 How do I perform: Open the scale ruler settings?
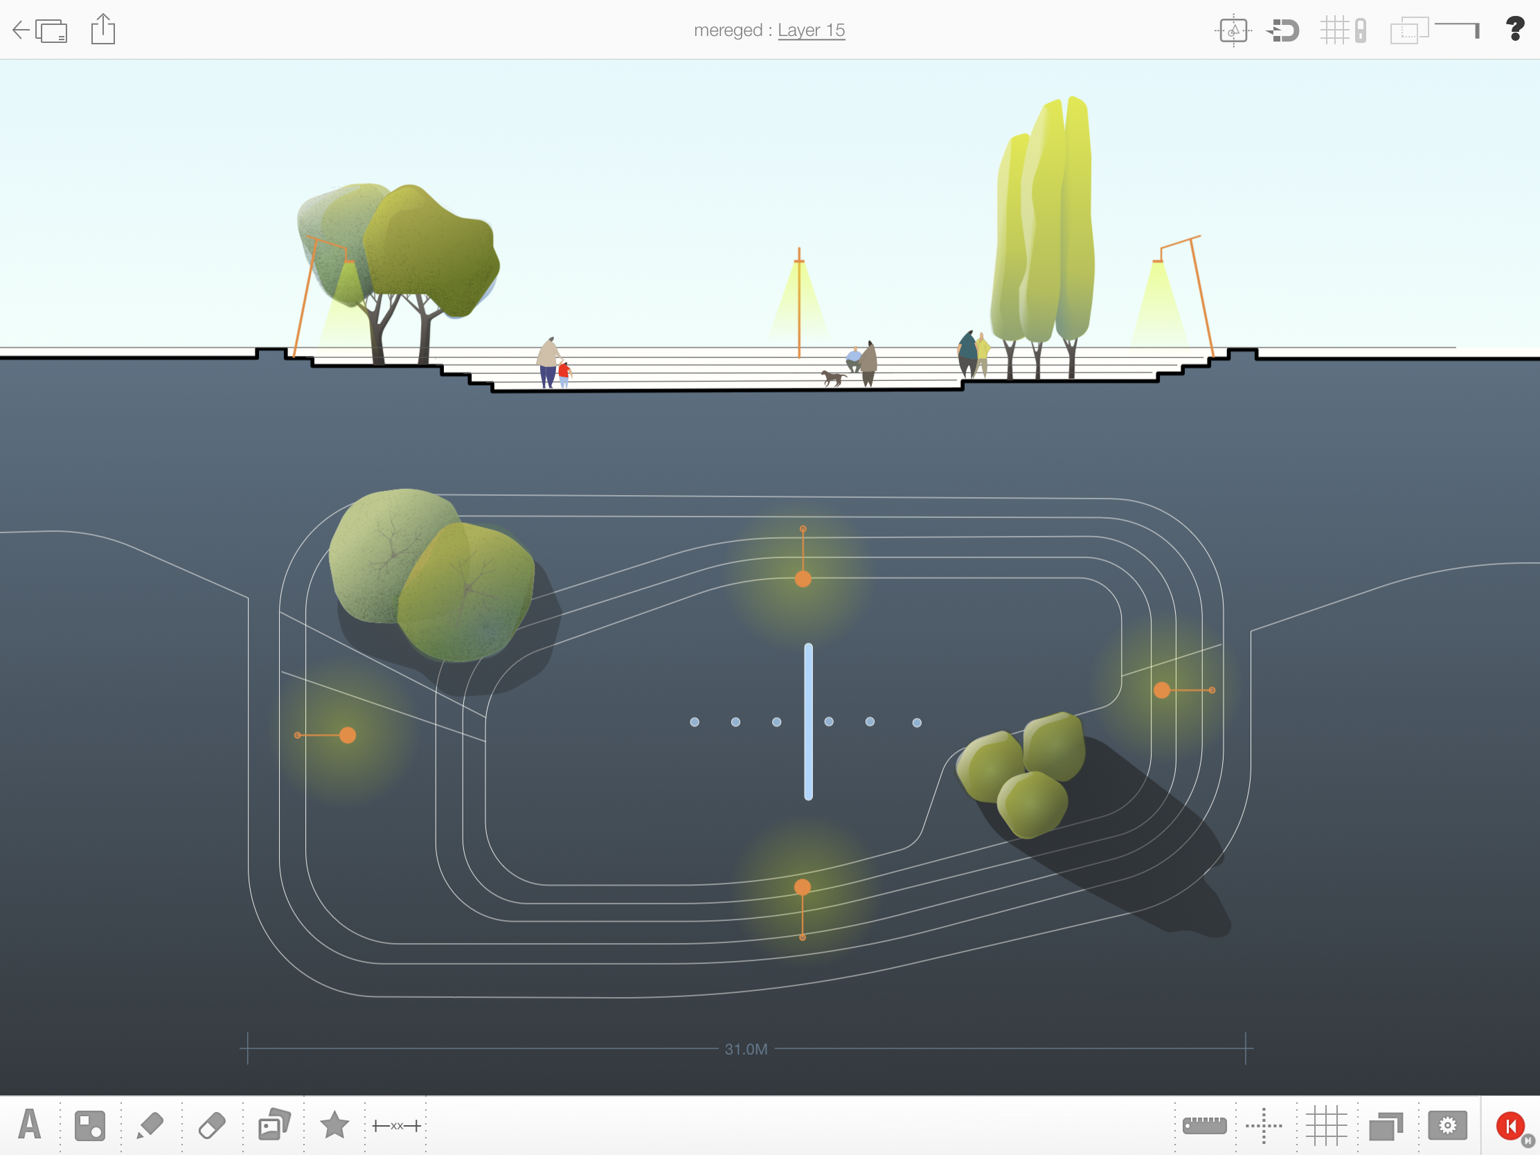pos(1204,1125)
